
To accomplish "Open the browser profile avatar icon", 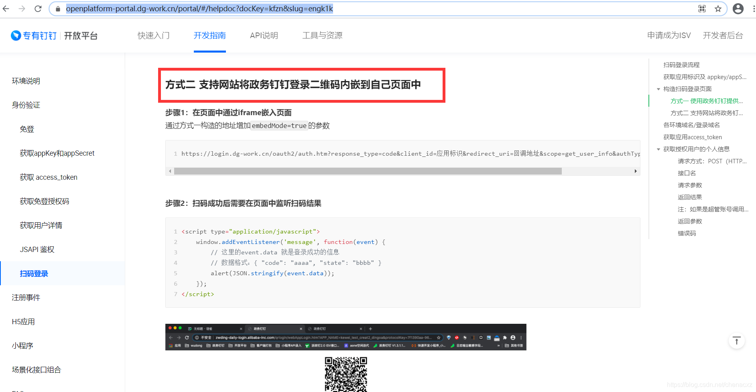I will (738, 9).
